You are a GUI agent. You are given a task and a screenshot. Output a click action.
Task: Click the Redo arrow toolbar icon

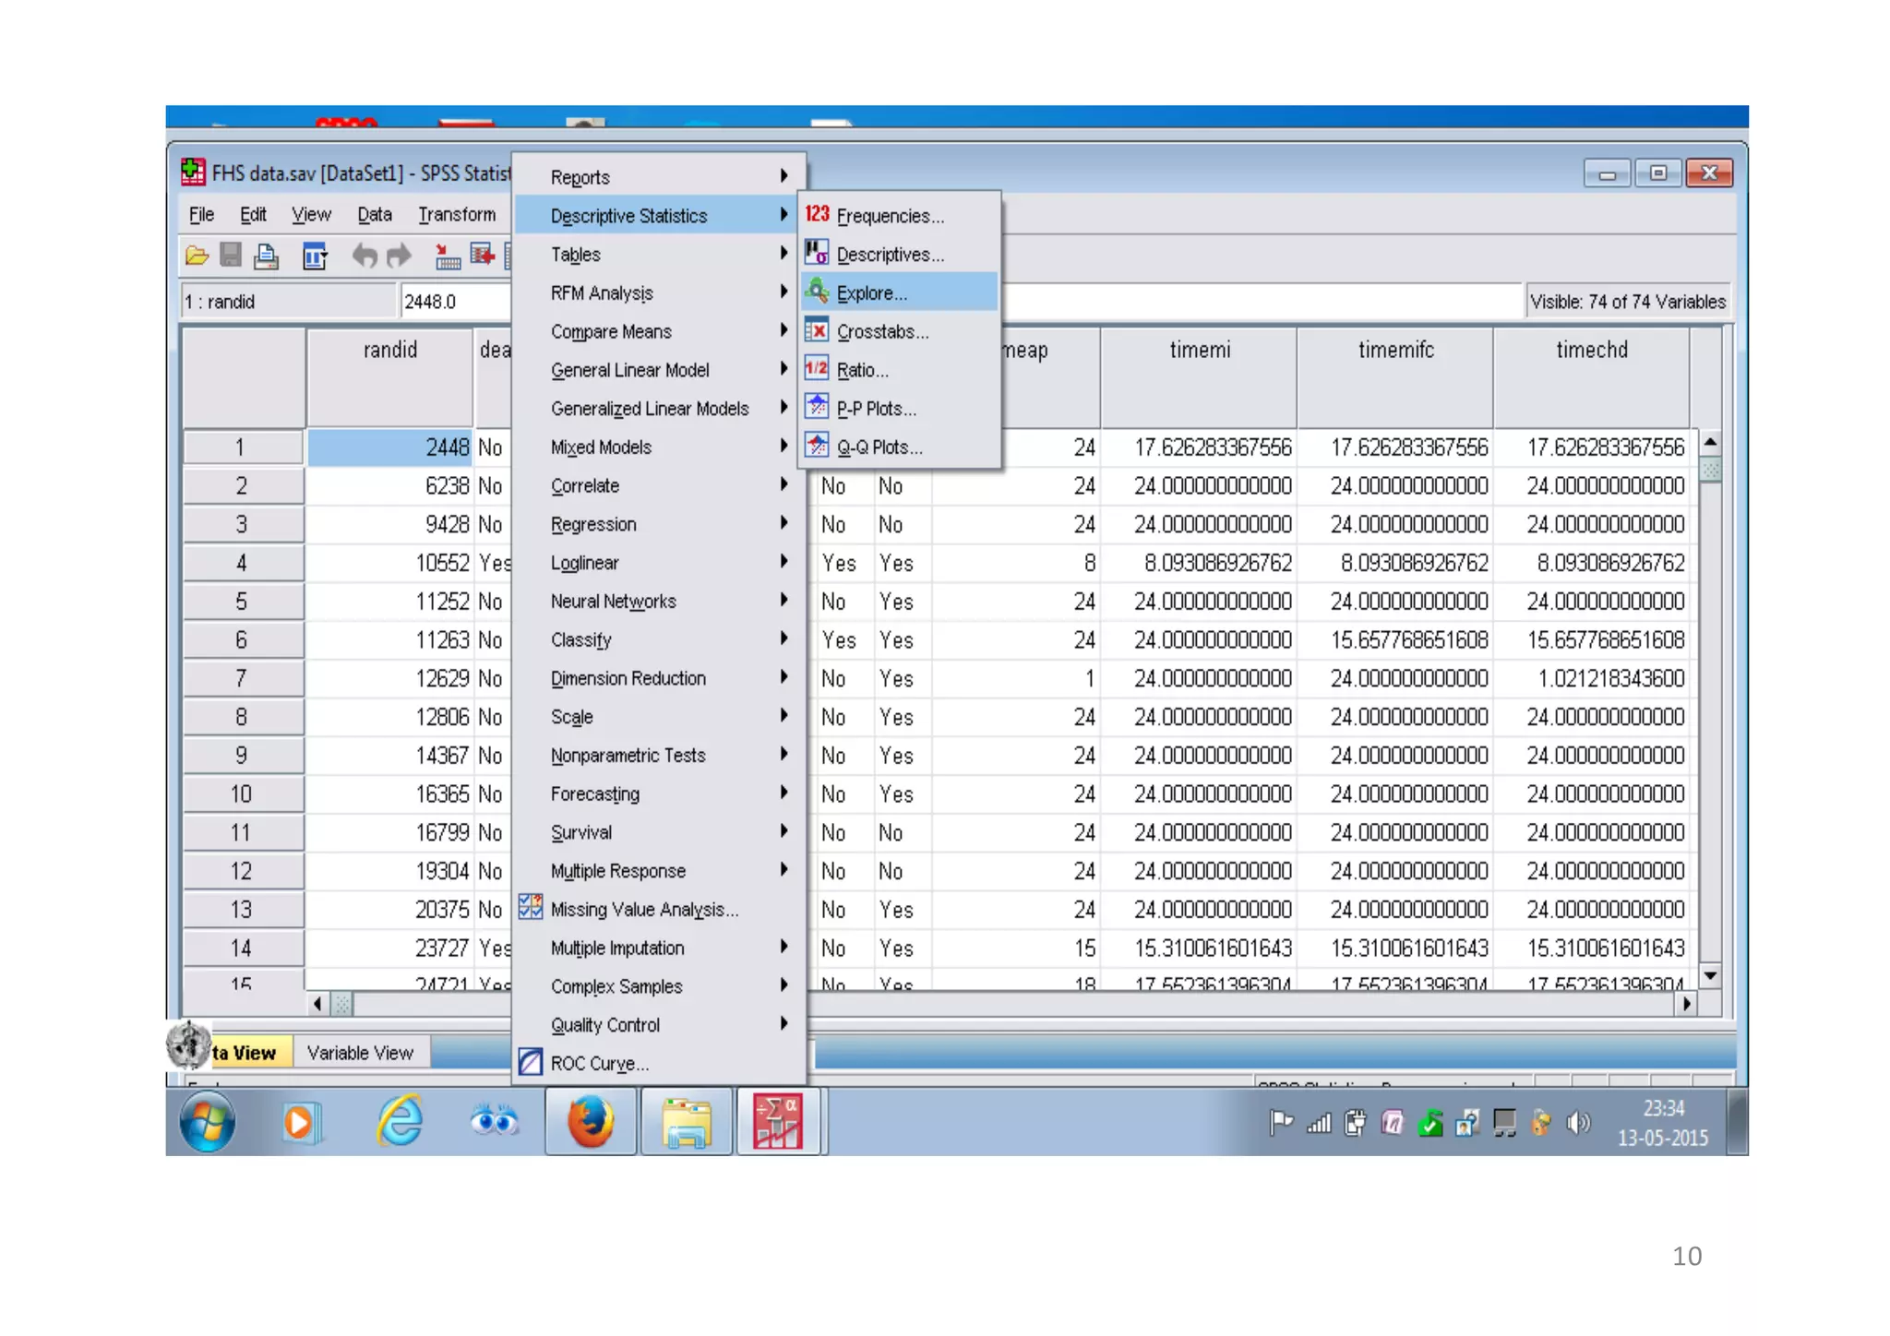(x=399, y=256)
